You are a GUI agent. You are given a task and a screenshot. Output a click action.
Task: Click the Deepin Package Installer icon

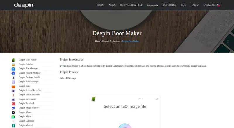tap(13, 77)
